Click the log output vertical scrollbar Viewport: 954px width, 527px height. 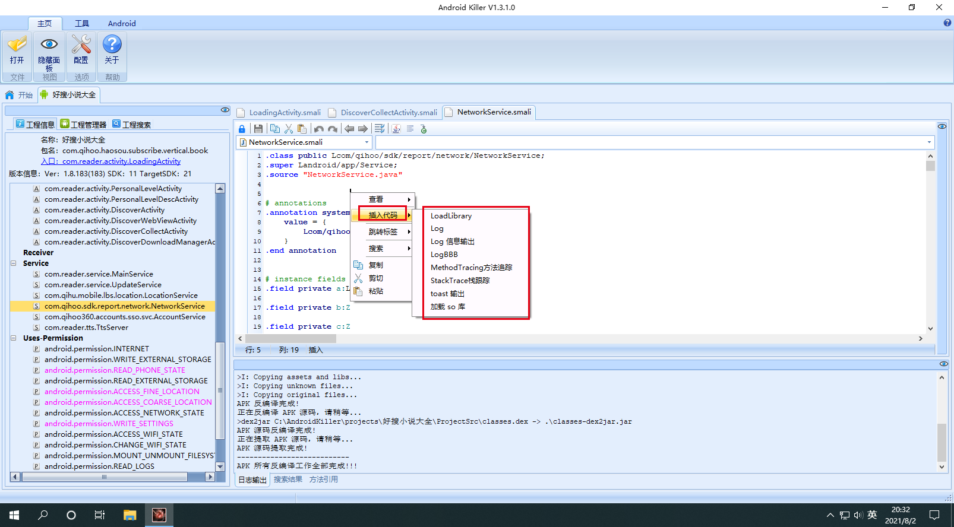pos(942,442)
